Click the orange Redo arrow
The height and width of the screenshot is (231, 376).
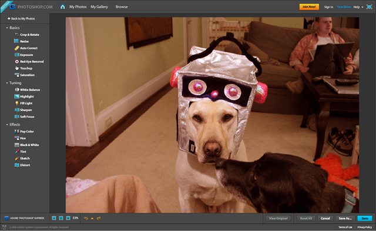(x=99, y=218)
